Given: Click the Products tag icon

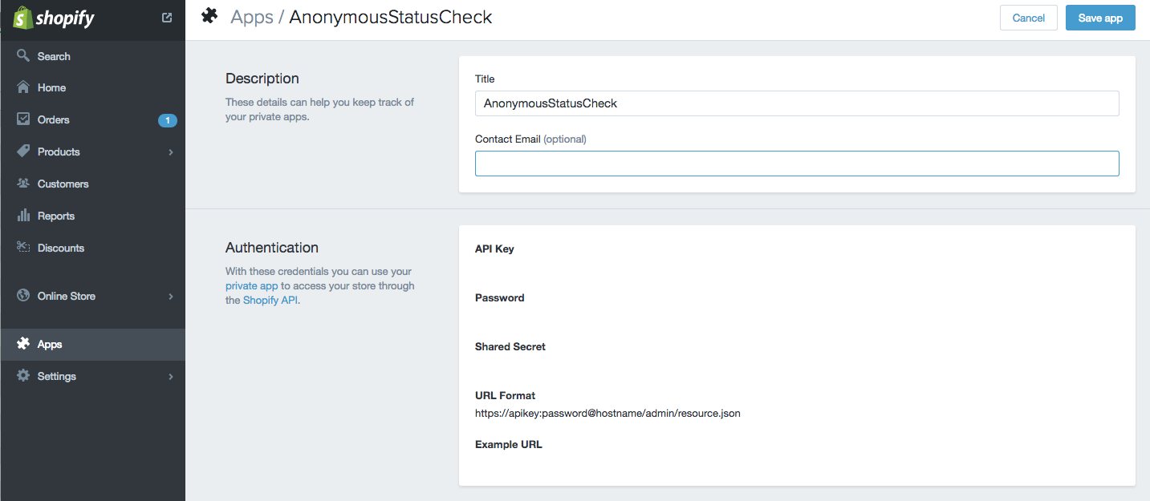Looking at the screenshot, I should [x=23, y=152].
